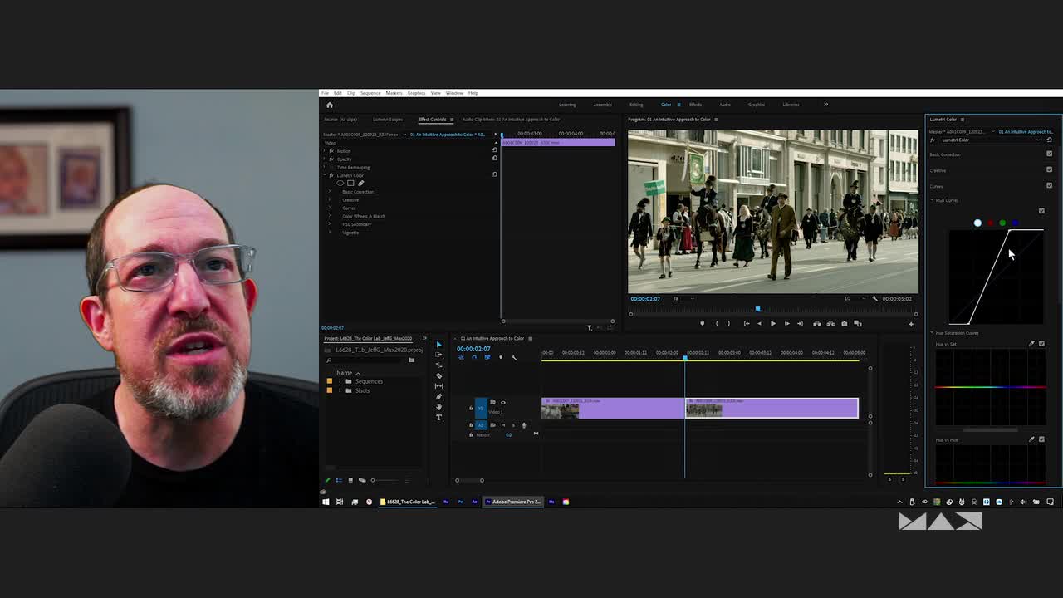
Task: Switch to the Lumetri Scopes tab
Action: point(387,120)
